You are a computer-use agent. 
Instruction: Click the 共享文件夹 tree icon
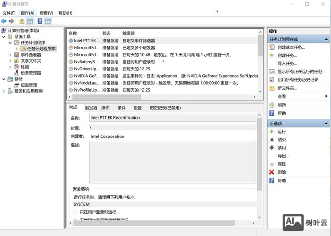click(x=17, y=61)
